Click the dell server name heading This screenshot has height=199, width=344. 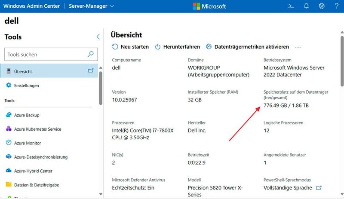(12, 21)
